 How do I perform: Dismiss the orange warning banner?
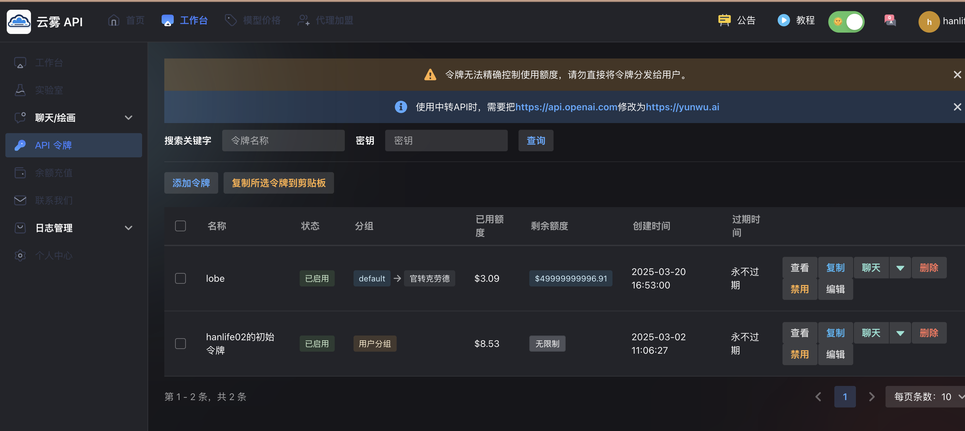tap(957, 75)
